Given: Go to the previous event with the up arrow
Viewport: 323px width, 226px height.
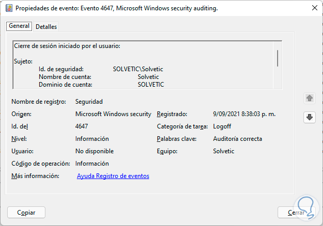Looking at the screenshot, I should tap(309, 98).
